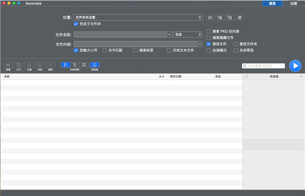This screenshot has width=305, height=196.
Task: Click the 位置 (locate) crosshair icon
Action: 29,64
